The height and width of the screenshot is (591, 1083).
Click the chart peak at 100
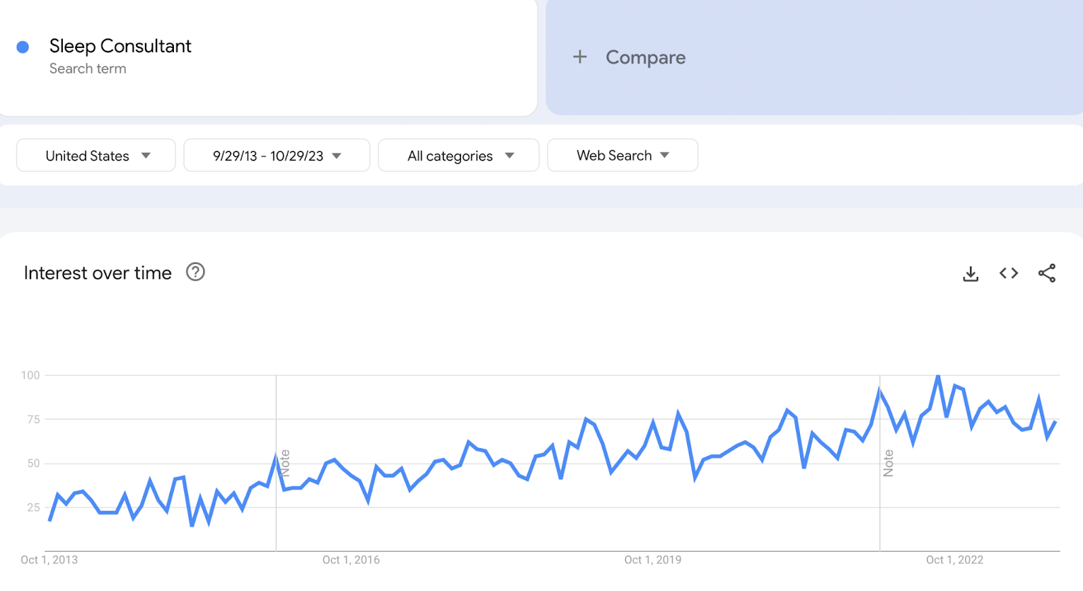pos(938,376)
